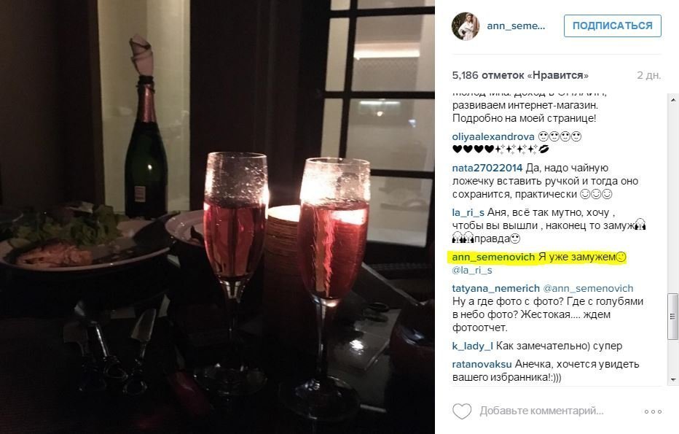Open highlighted ann_semenovich comment author link
The image size is (679, 434).
(x=493, y=257)
